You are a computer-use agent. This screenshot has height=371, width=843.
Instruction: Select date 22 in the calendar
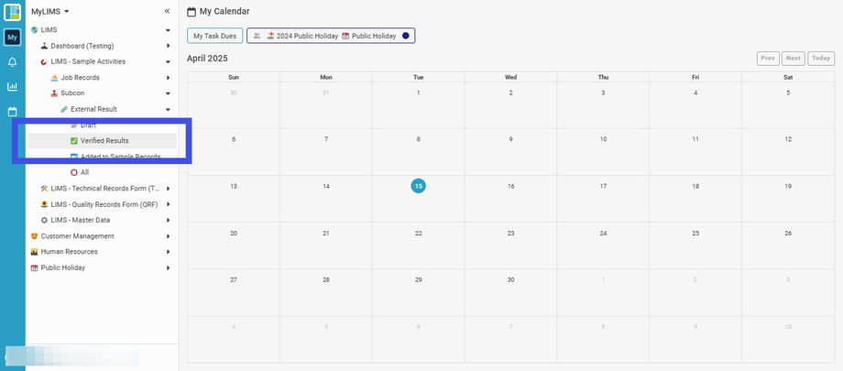pos(418,234)
